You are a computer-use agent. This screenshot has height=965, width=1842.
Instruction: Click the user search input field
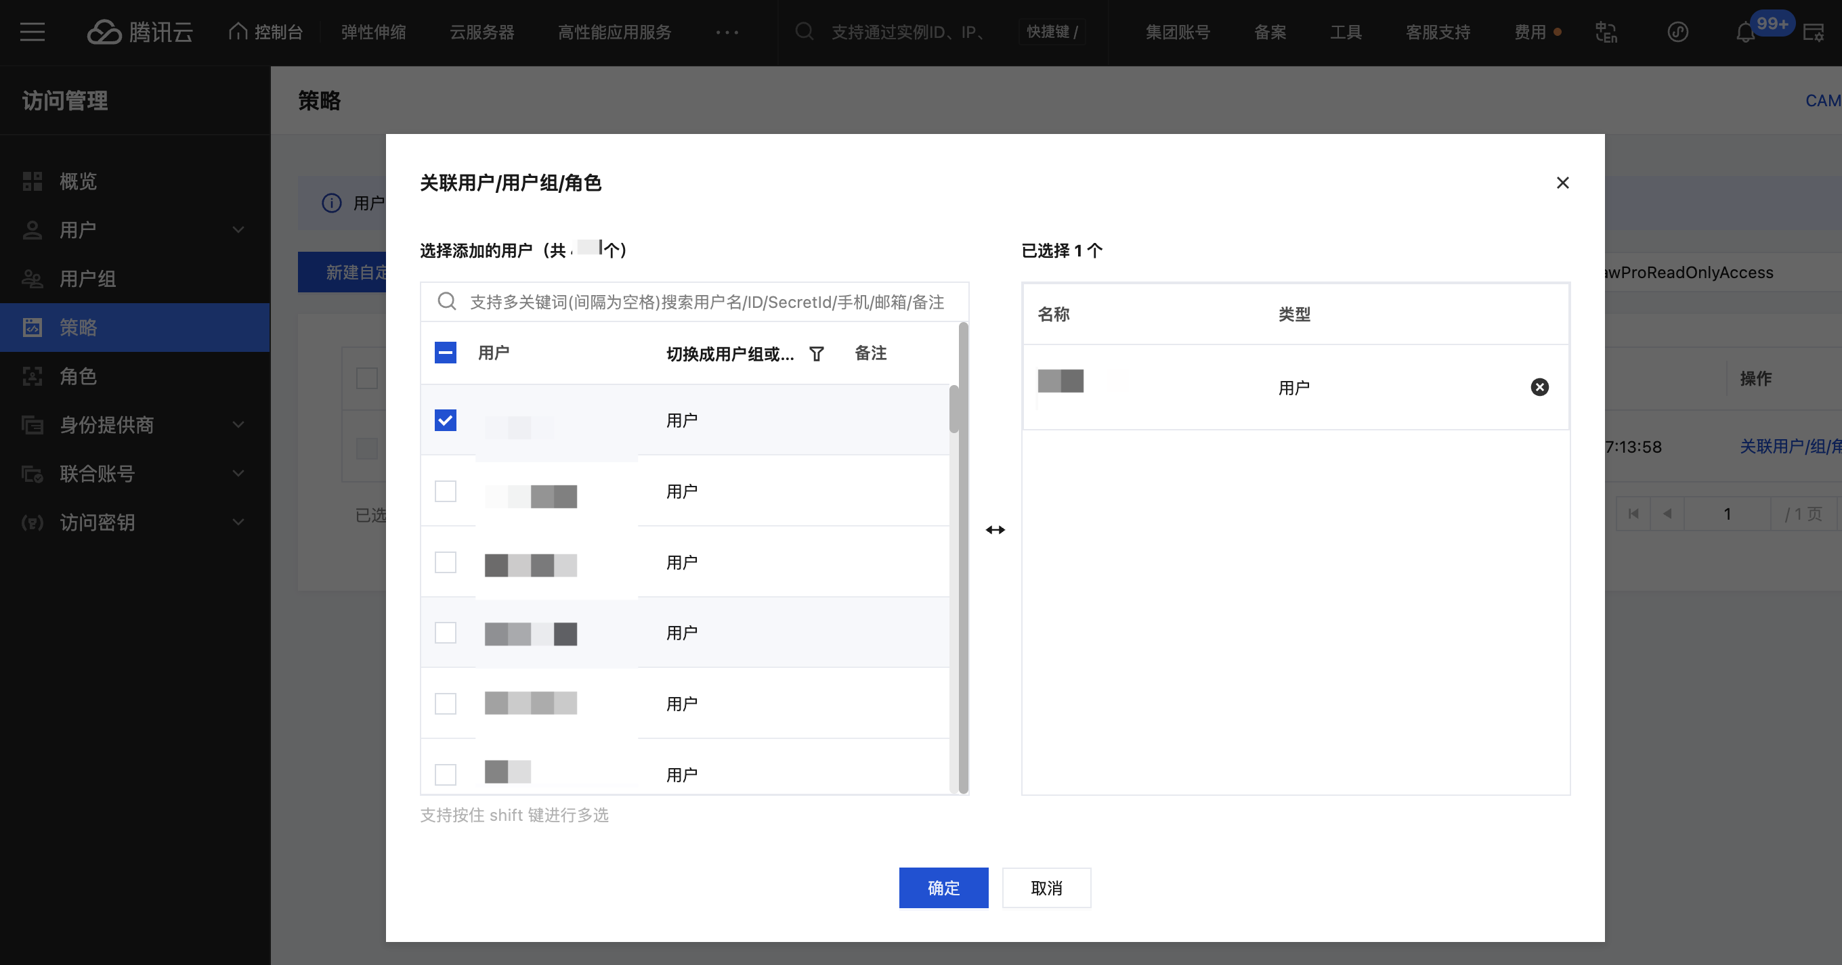tap(706, 302)
